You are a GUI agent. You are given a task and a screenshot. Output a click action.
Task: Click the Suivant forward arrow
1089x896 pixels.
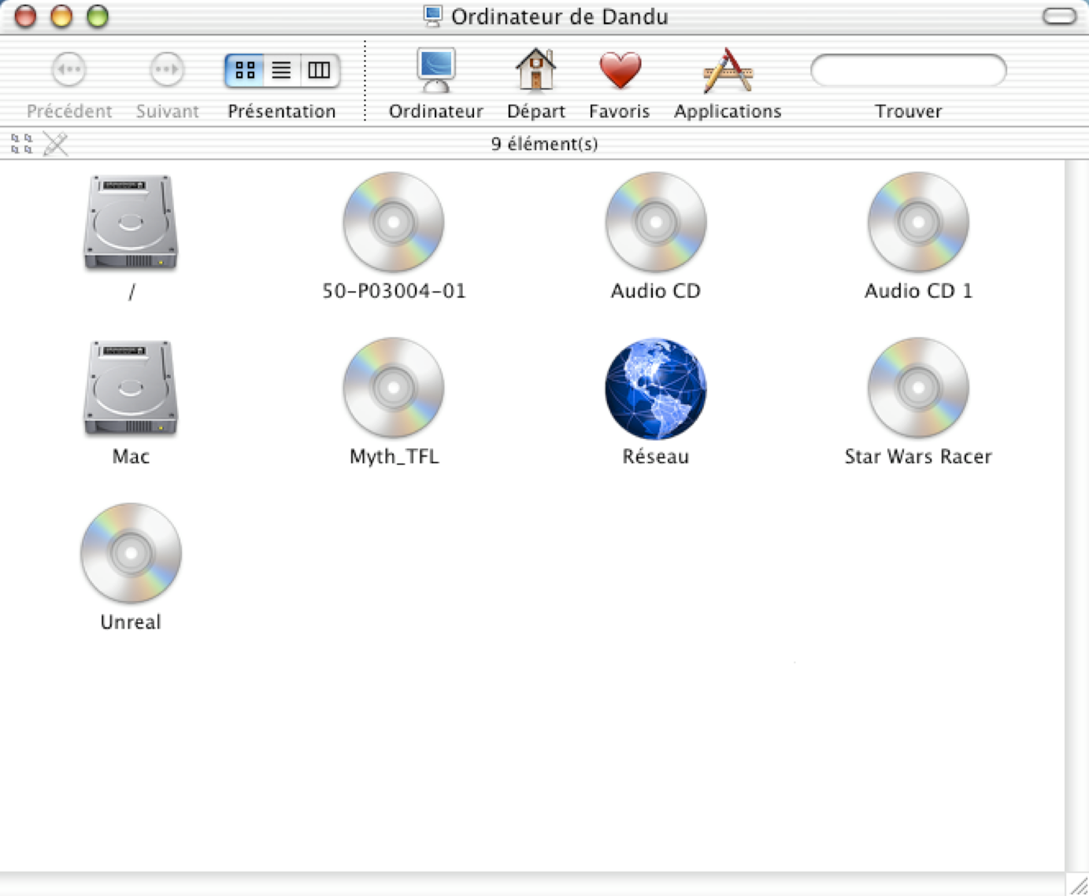(x=167, y=70)
